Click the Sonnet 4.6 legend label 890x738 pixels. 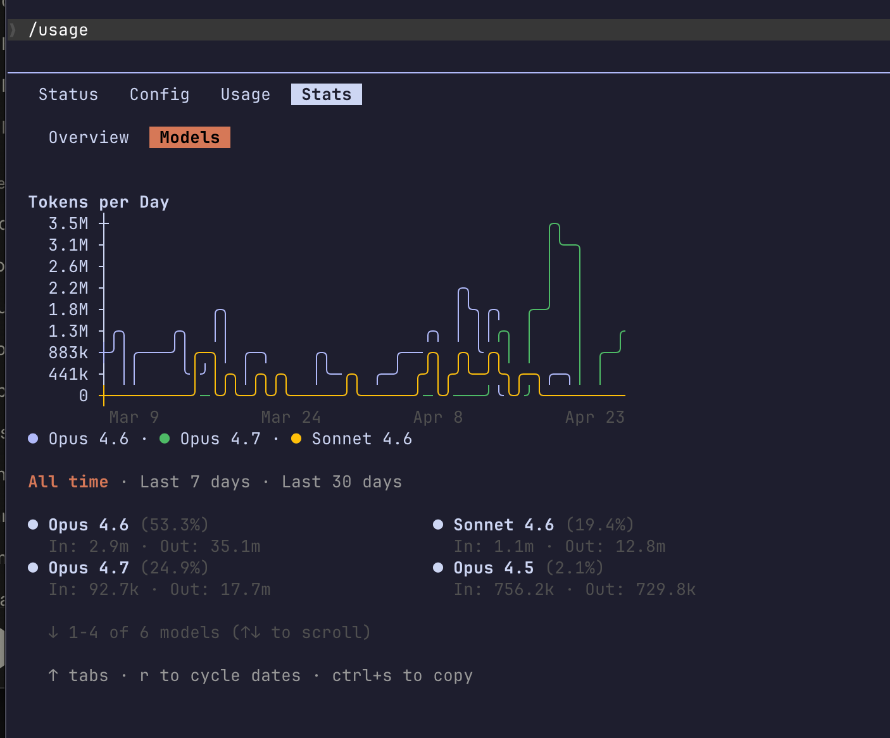(x=362, y=439)
